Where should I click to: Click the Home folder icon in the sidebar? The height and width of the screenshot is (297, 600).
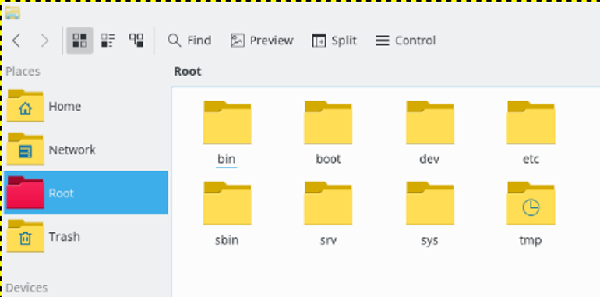(25, 105)
